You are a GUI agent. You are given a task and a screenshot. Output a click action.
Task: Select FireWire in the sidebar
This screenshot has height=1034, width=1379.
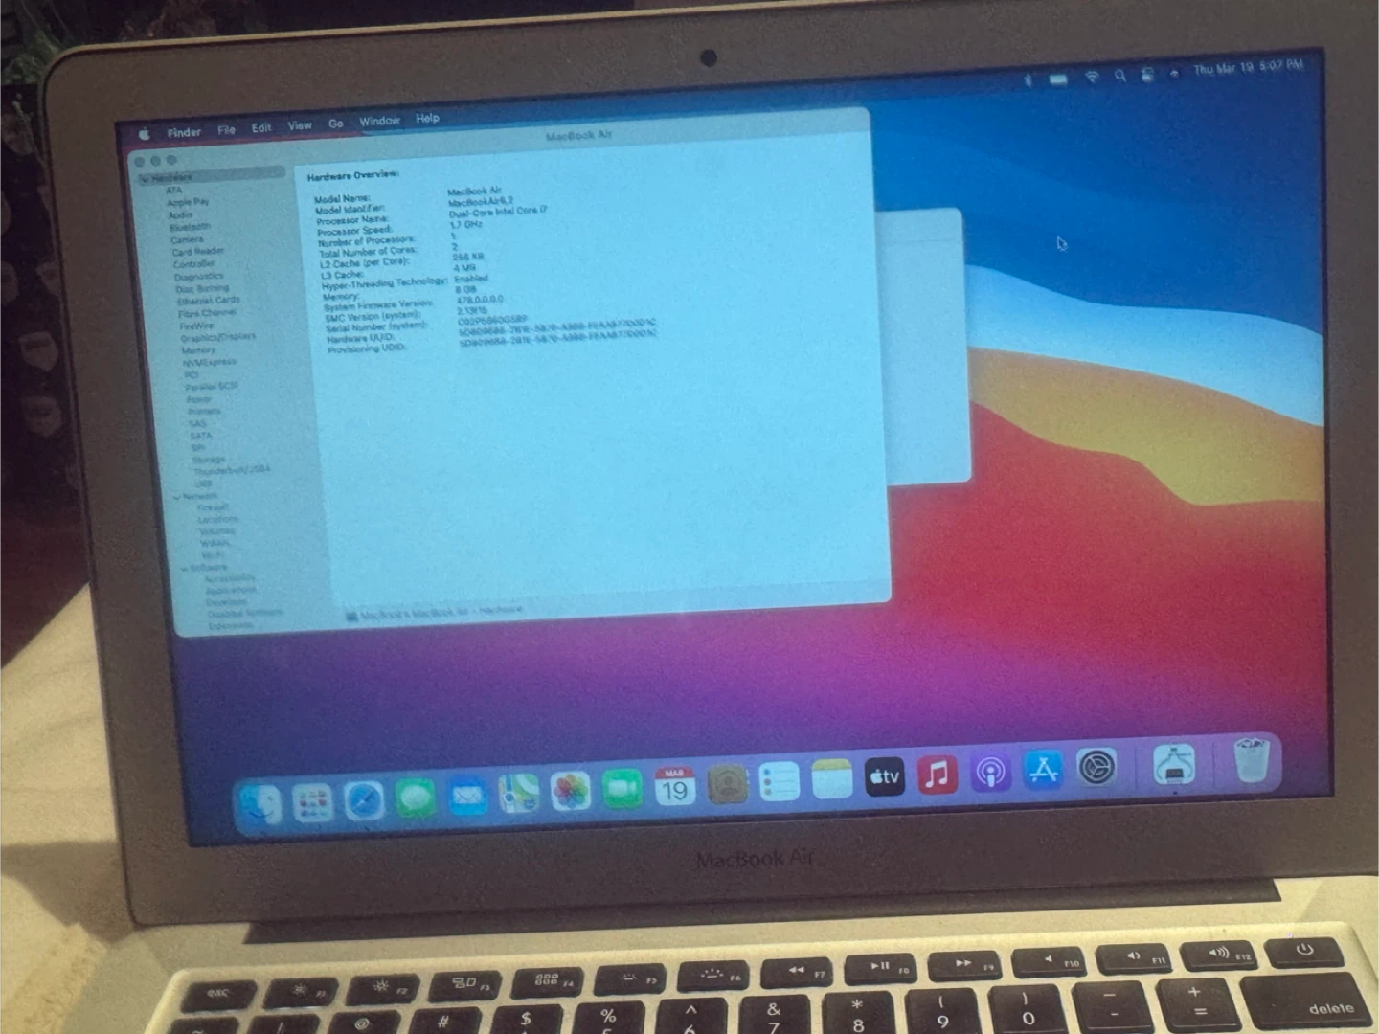coord(196,326)
